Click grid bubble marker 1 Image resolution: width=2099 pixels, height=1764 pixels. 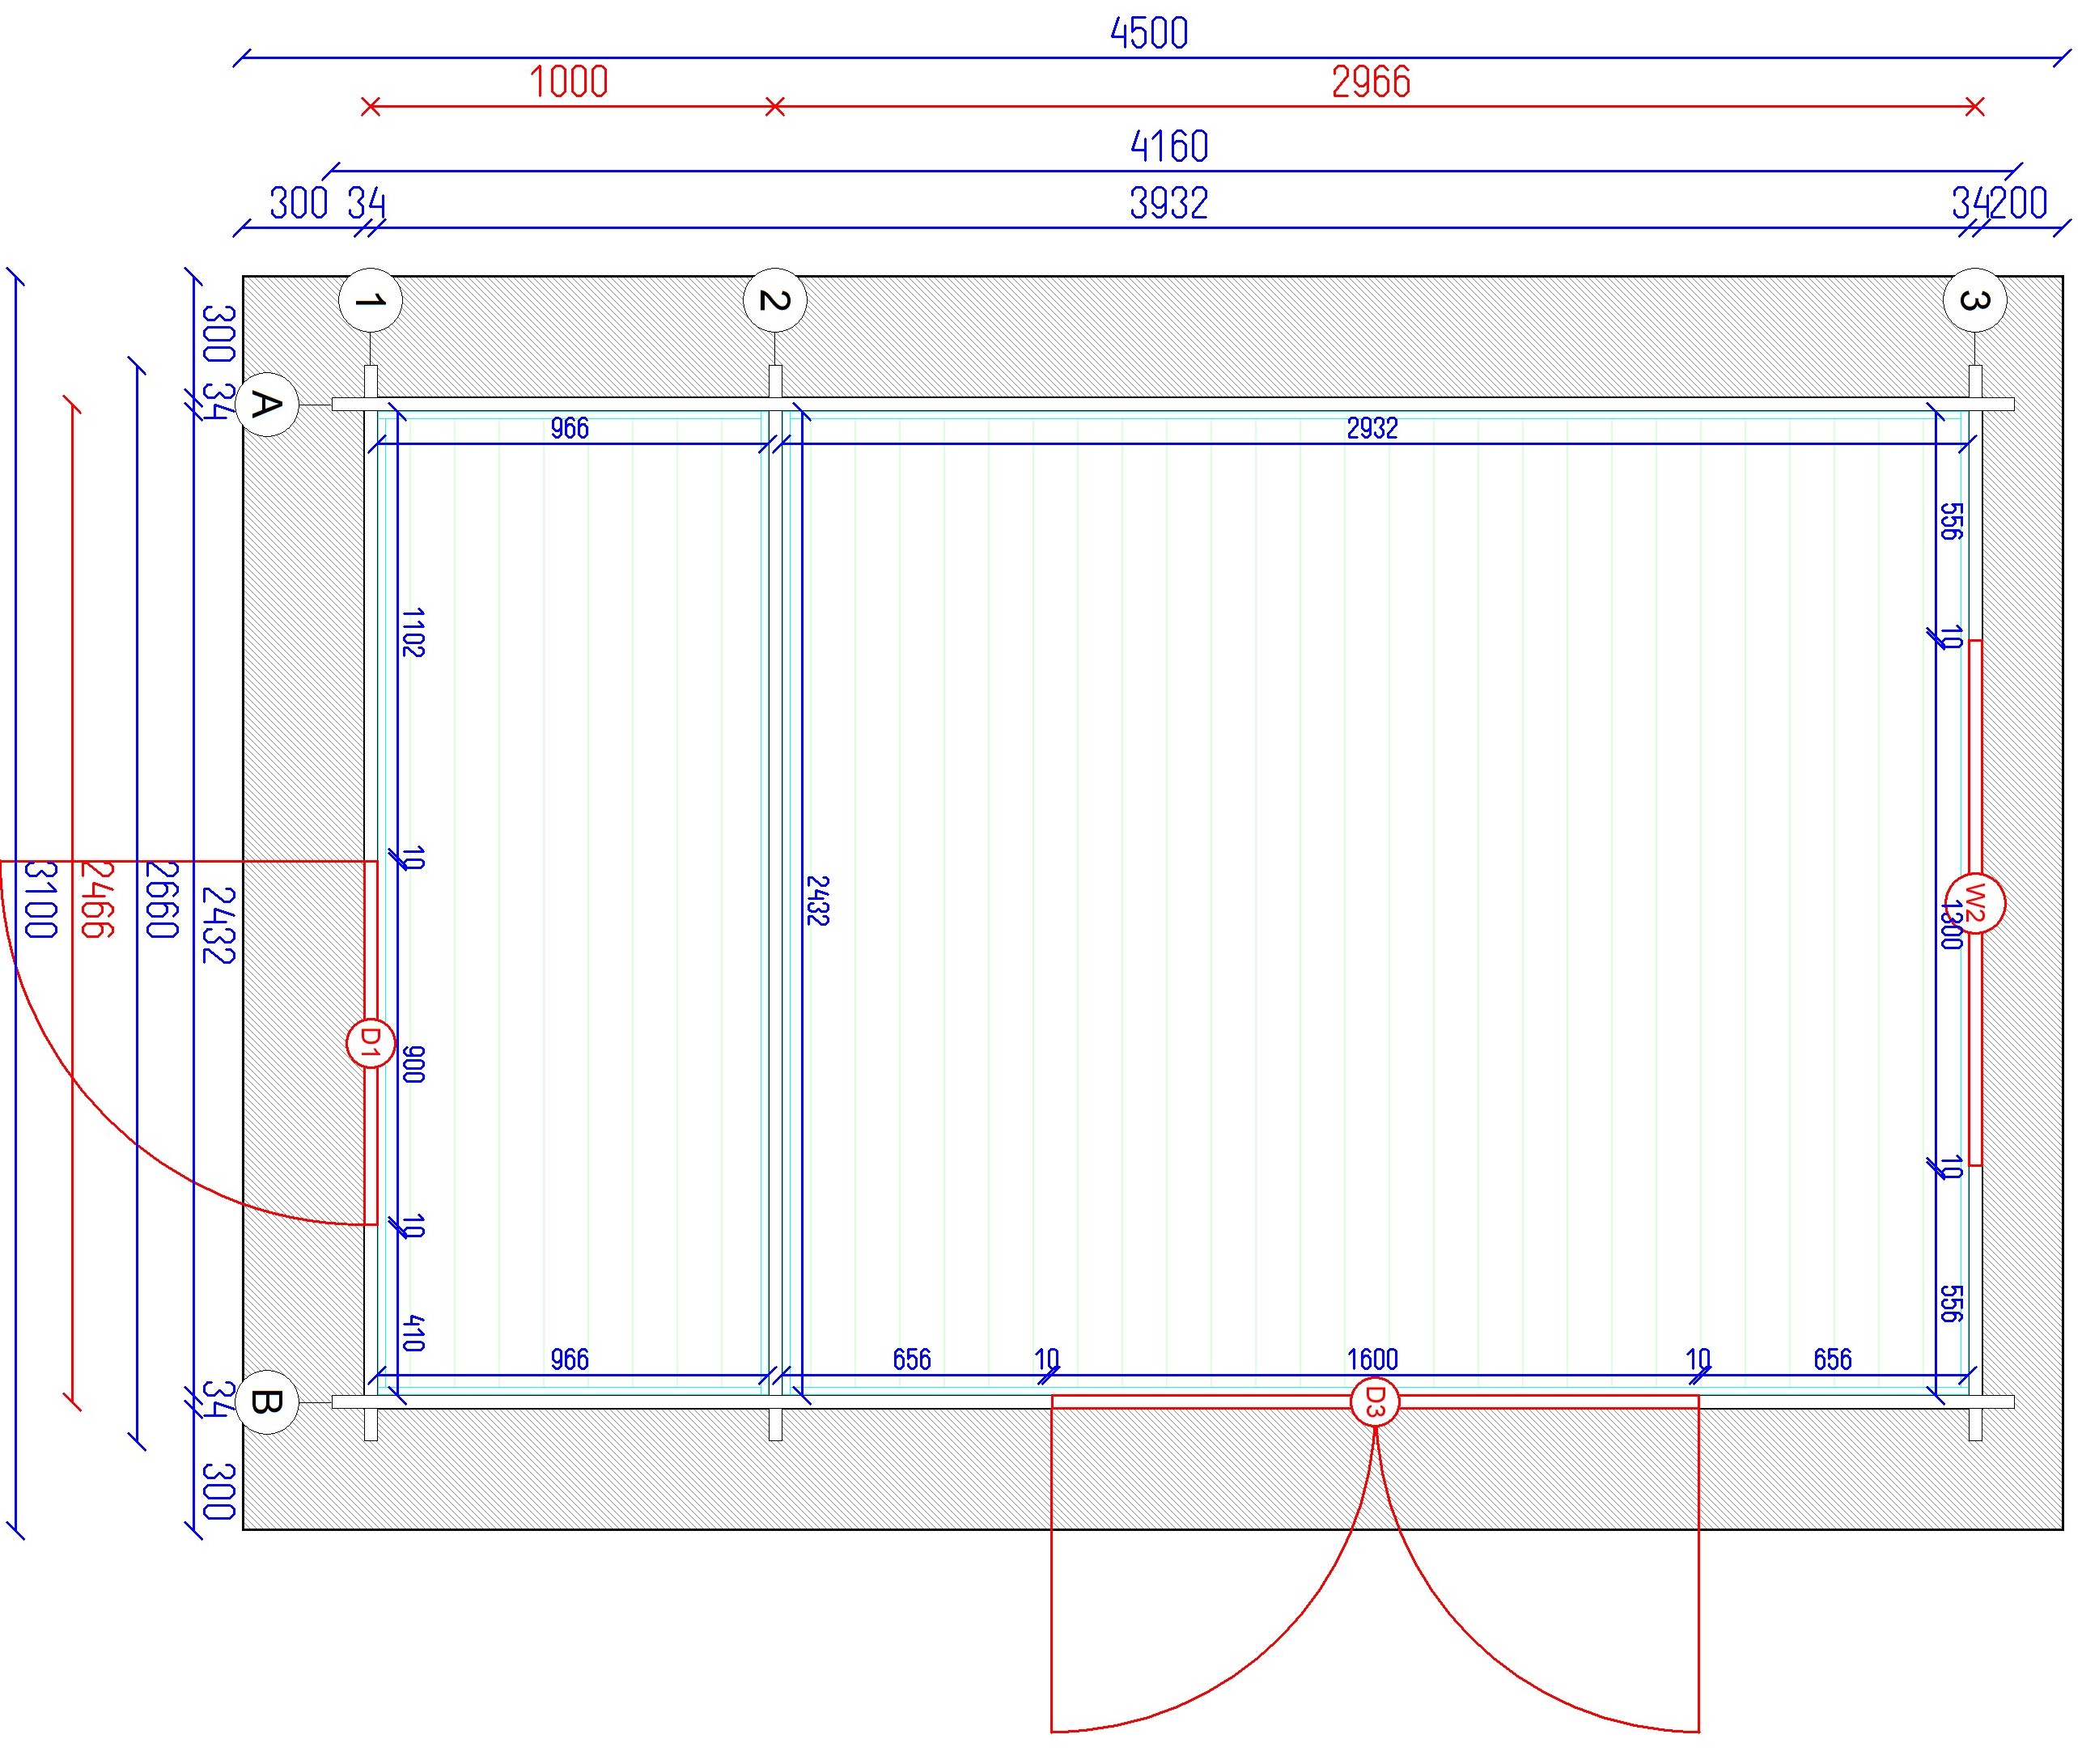(x=371, y=300)
